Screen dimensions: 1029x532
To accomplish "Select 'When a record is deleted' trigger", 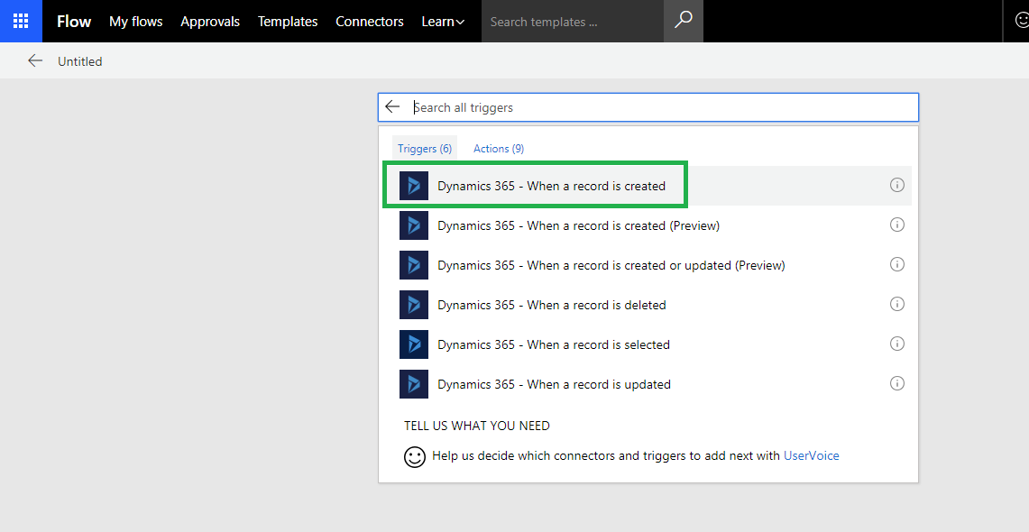I will 647,305.
